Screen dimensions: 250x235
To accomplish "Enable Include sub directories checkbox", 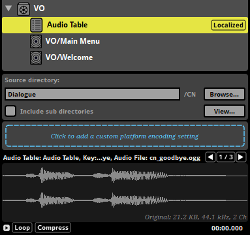I will coord(10,111).
